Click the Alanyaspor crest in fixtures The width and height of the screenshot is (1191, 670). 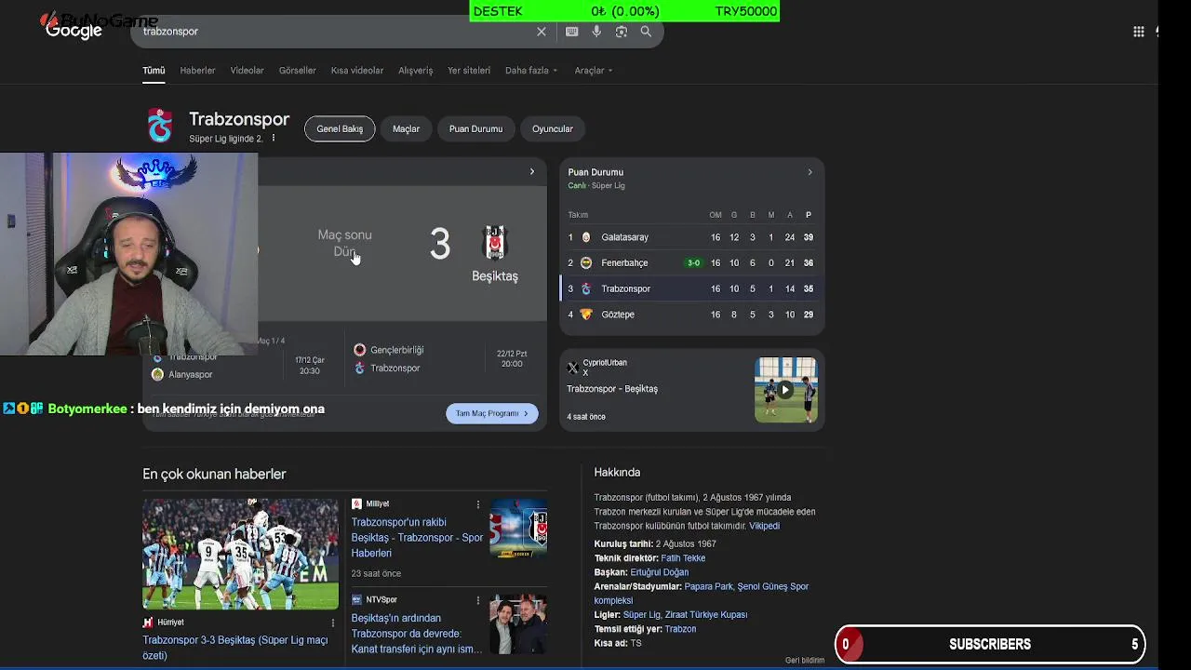pos(158,374)
